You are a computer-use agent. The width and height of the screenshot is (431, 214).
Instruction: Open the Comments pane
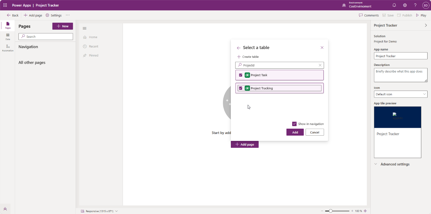[x=369, y=15]
